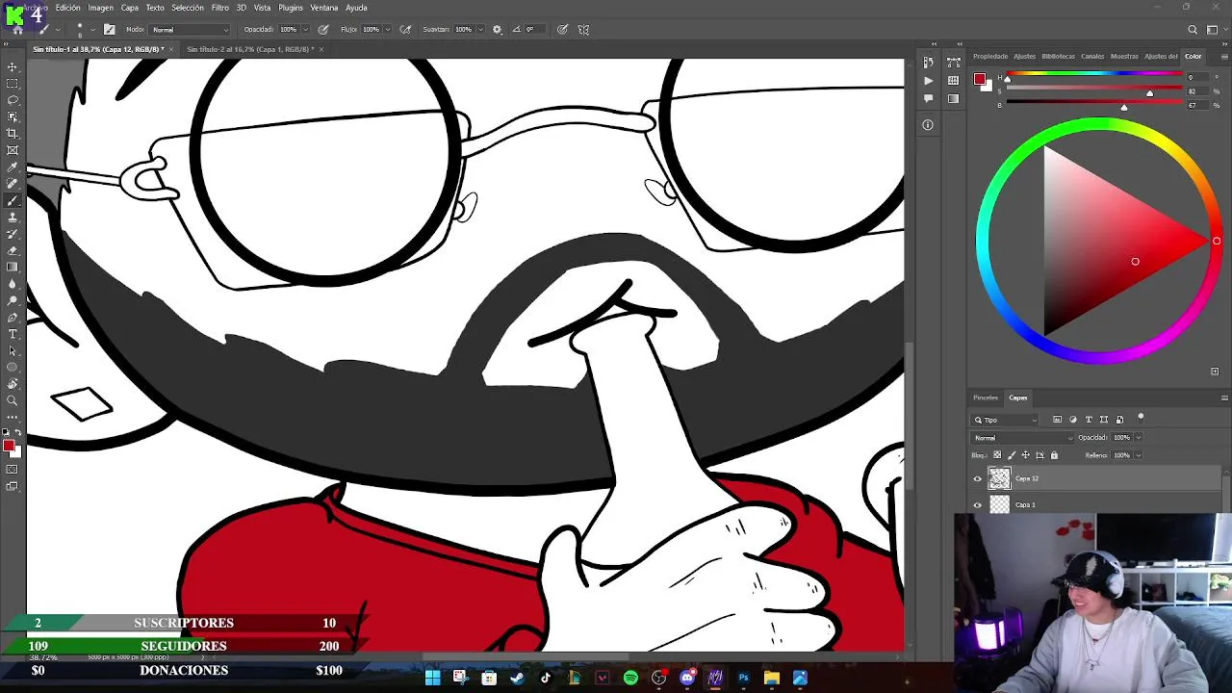
Task: Toggle visibility of Capa 12 layer
Action: [x=978, y=478]
